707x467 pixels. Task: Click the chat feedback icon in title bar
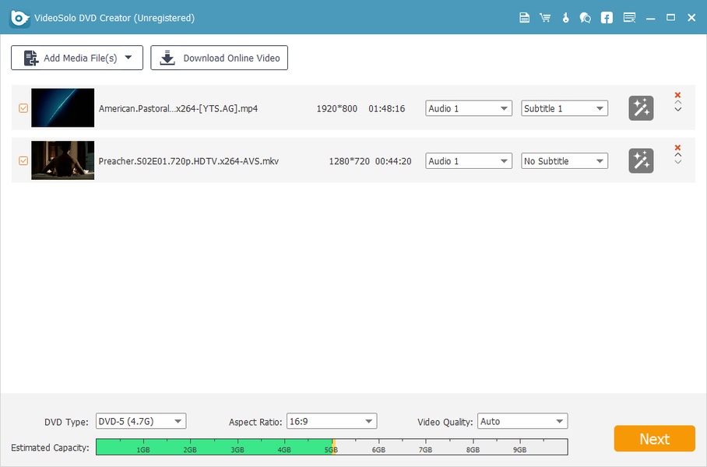pyautogui.click(x=586, y=17)
